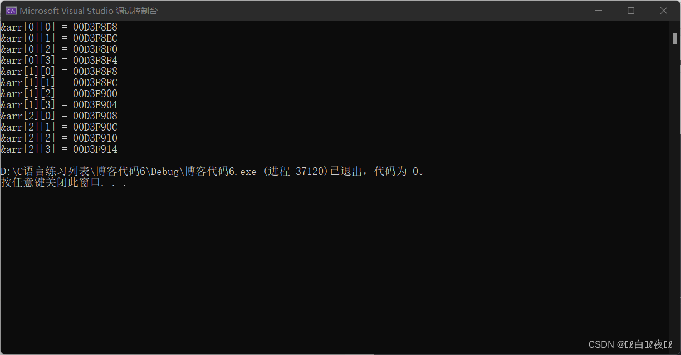
Task: Click the &arr[1][0] output line
Action: pos(59,71)
